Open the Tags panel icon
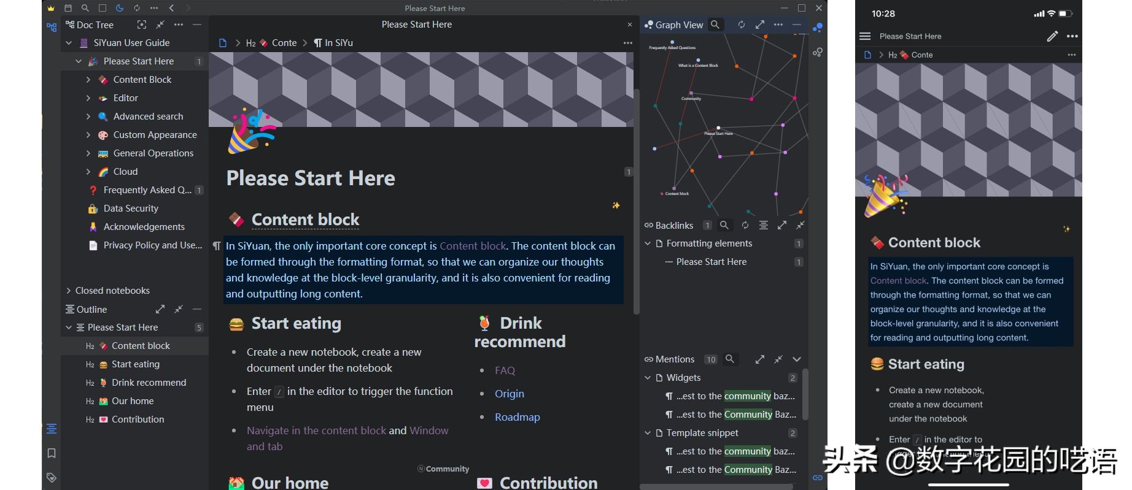 (x=52, y=478)
